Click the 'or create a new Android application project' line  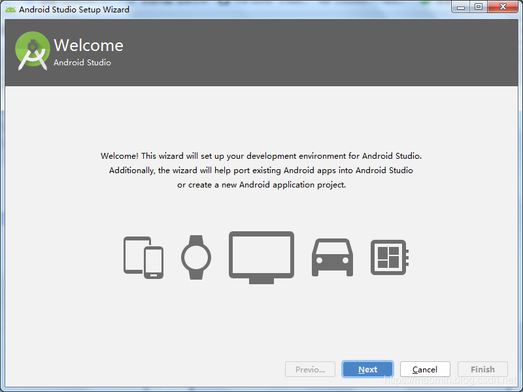261,185
